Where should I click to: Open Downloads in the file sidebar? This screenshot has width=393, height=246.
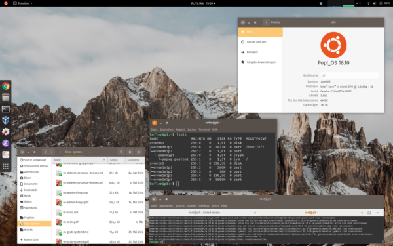34,190
